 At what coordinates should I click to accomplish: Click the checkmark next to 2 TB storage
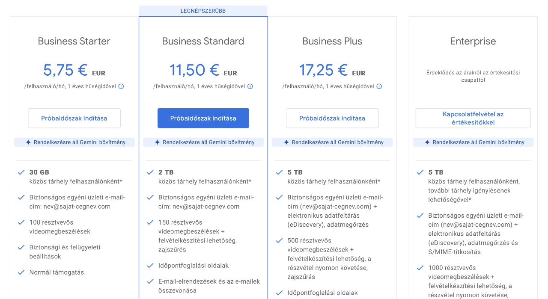(x=150, y=172)
